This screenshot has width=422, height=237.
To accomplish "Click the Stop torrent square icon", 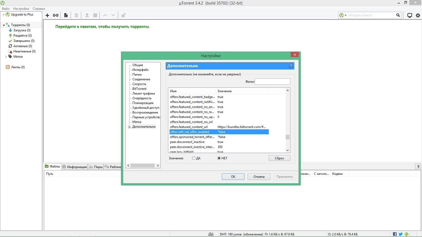I will pyautogui.click(x=95, y=15).
